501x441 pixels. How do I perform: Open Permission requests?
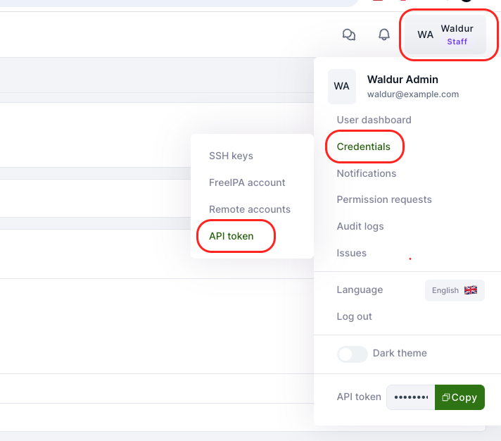pyautogui.click(x=383, y=199)
